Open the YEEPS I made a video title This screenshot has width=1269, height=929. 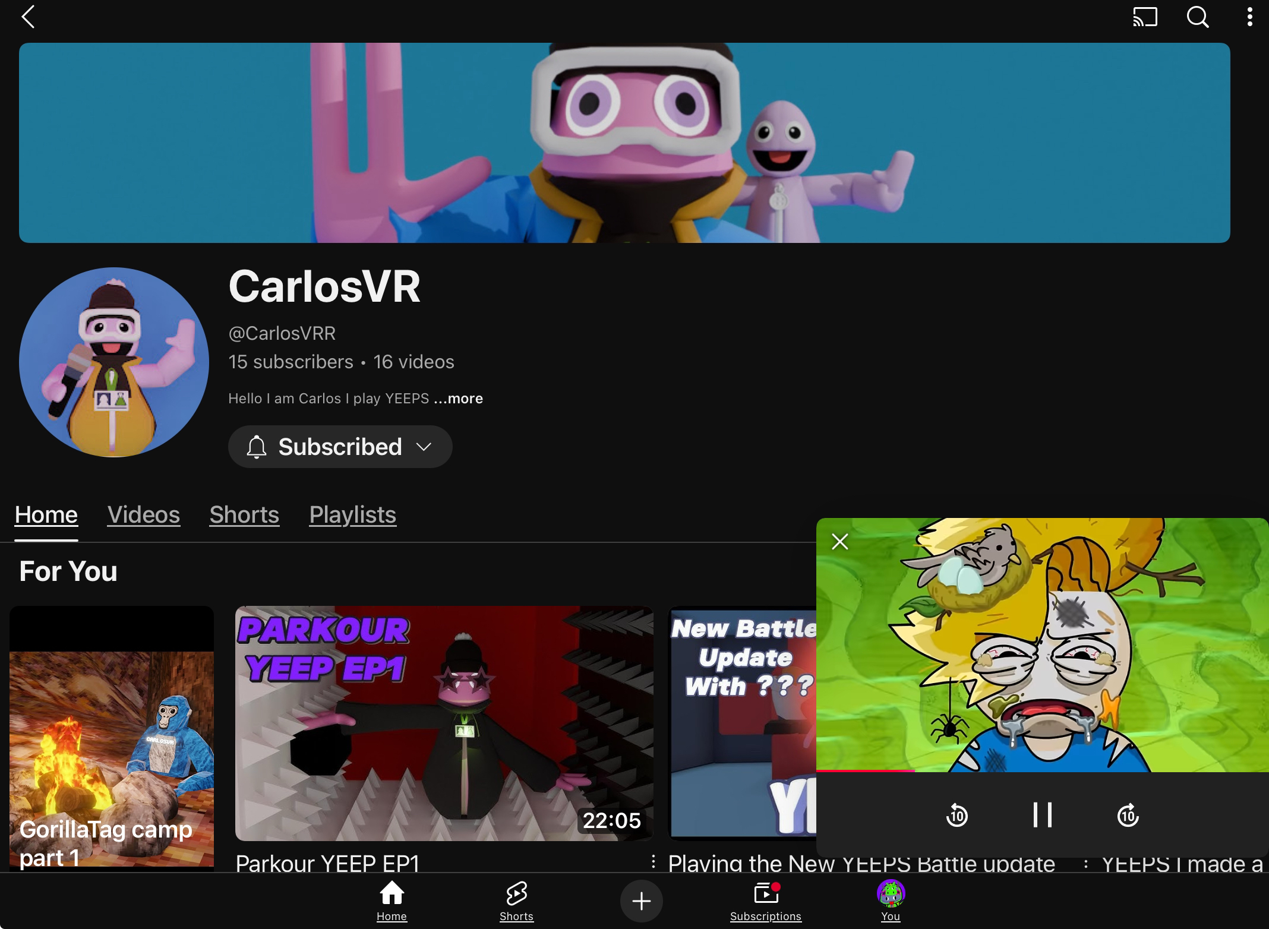pyautogui.click(x=1182, y=864)
